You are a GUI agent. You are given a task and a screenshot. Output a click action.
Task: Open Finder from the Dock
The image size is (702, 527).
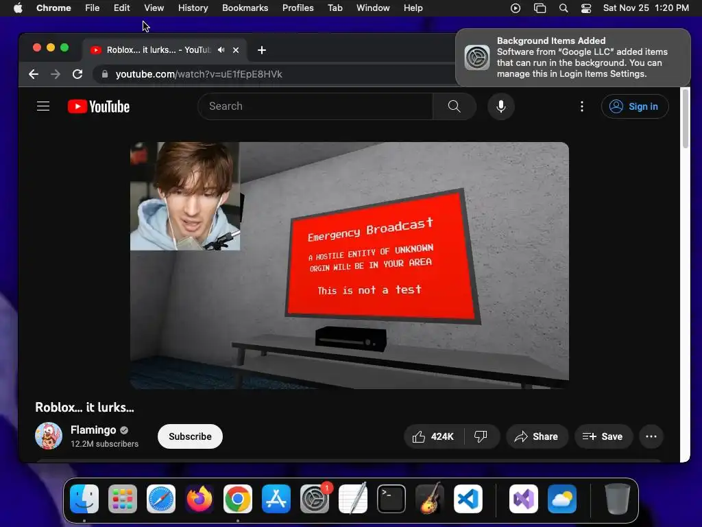(84, 499)
